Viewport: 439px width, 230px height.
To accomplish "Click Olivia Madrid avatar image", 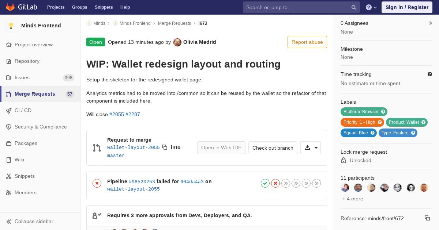I will 177,42.
